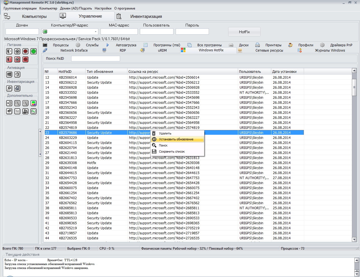Open the Network Inteface tab
The height and width of the screenshot is (277, 360).
(x=74, y=50)
